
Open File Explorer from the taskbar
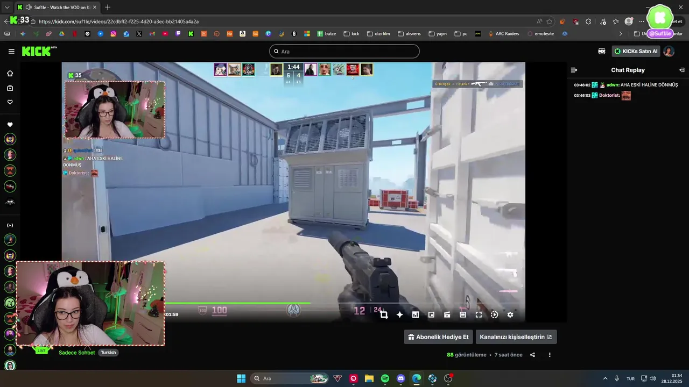coord(369,378)
